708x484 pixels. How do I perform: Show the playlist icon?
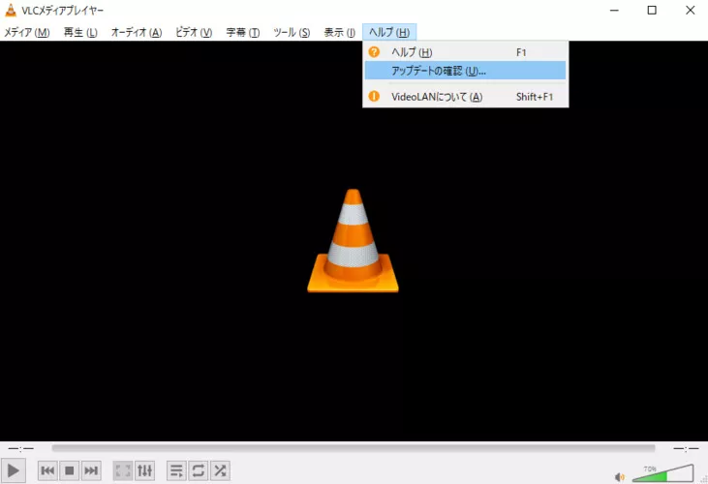click(x=176, y=470)
